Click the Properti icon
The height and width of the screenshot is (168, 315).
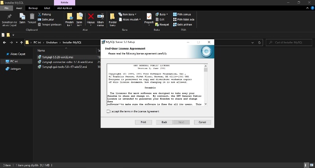[149, 17]
